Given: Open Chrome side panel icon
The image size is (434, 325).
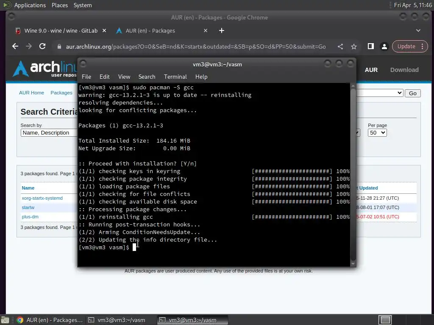Looking at the screenshot, I should 370,47.
